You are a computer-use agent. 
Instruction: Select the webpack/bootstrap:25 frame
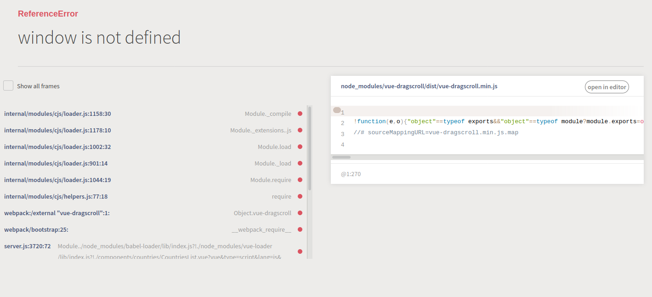point(36,229)
